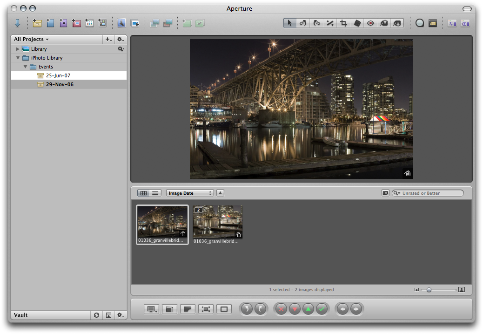Viewport: 483px width, 334px height.
Task: Select the Crop tool
Action: coord(343,23)
